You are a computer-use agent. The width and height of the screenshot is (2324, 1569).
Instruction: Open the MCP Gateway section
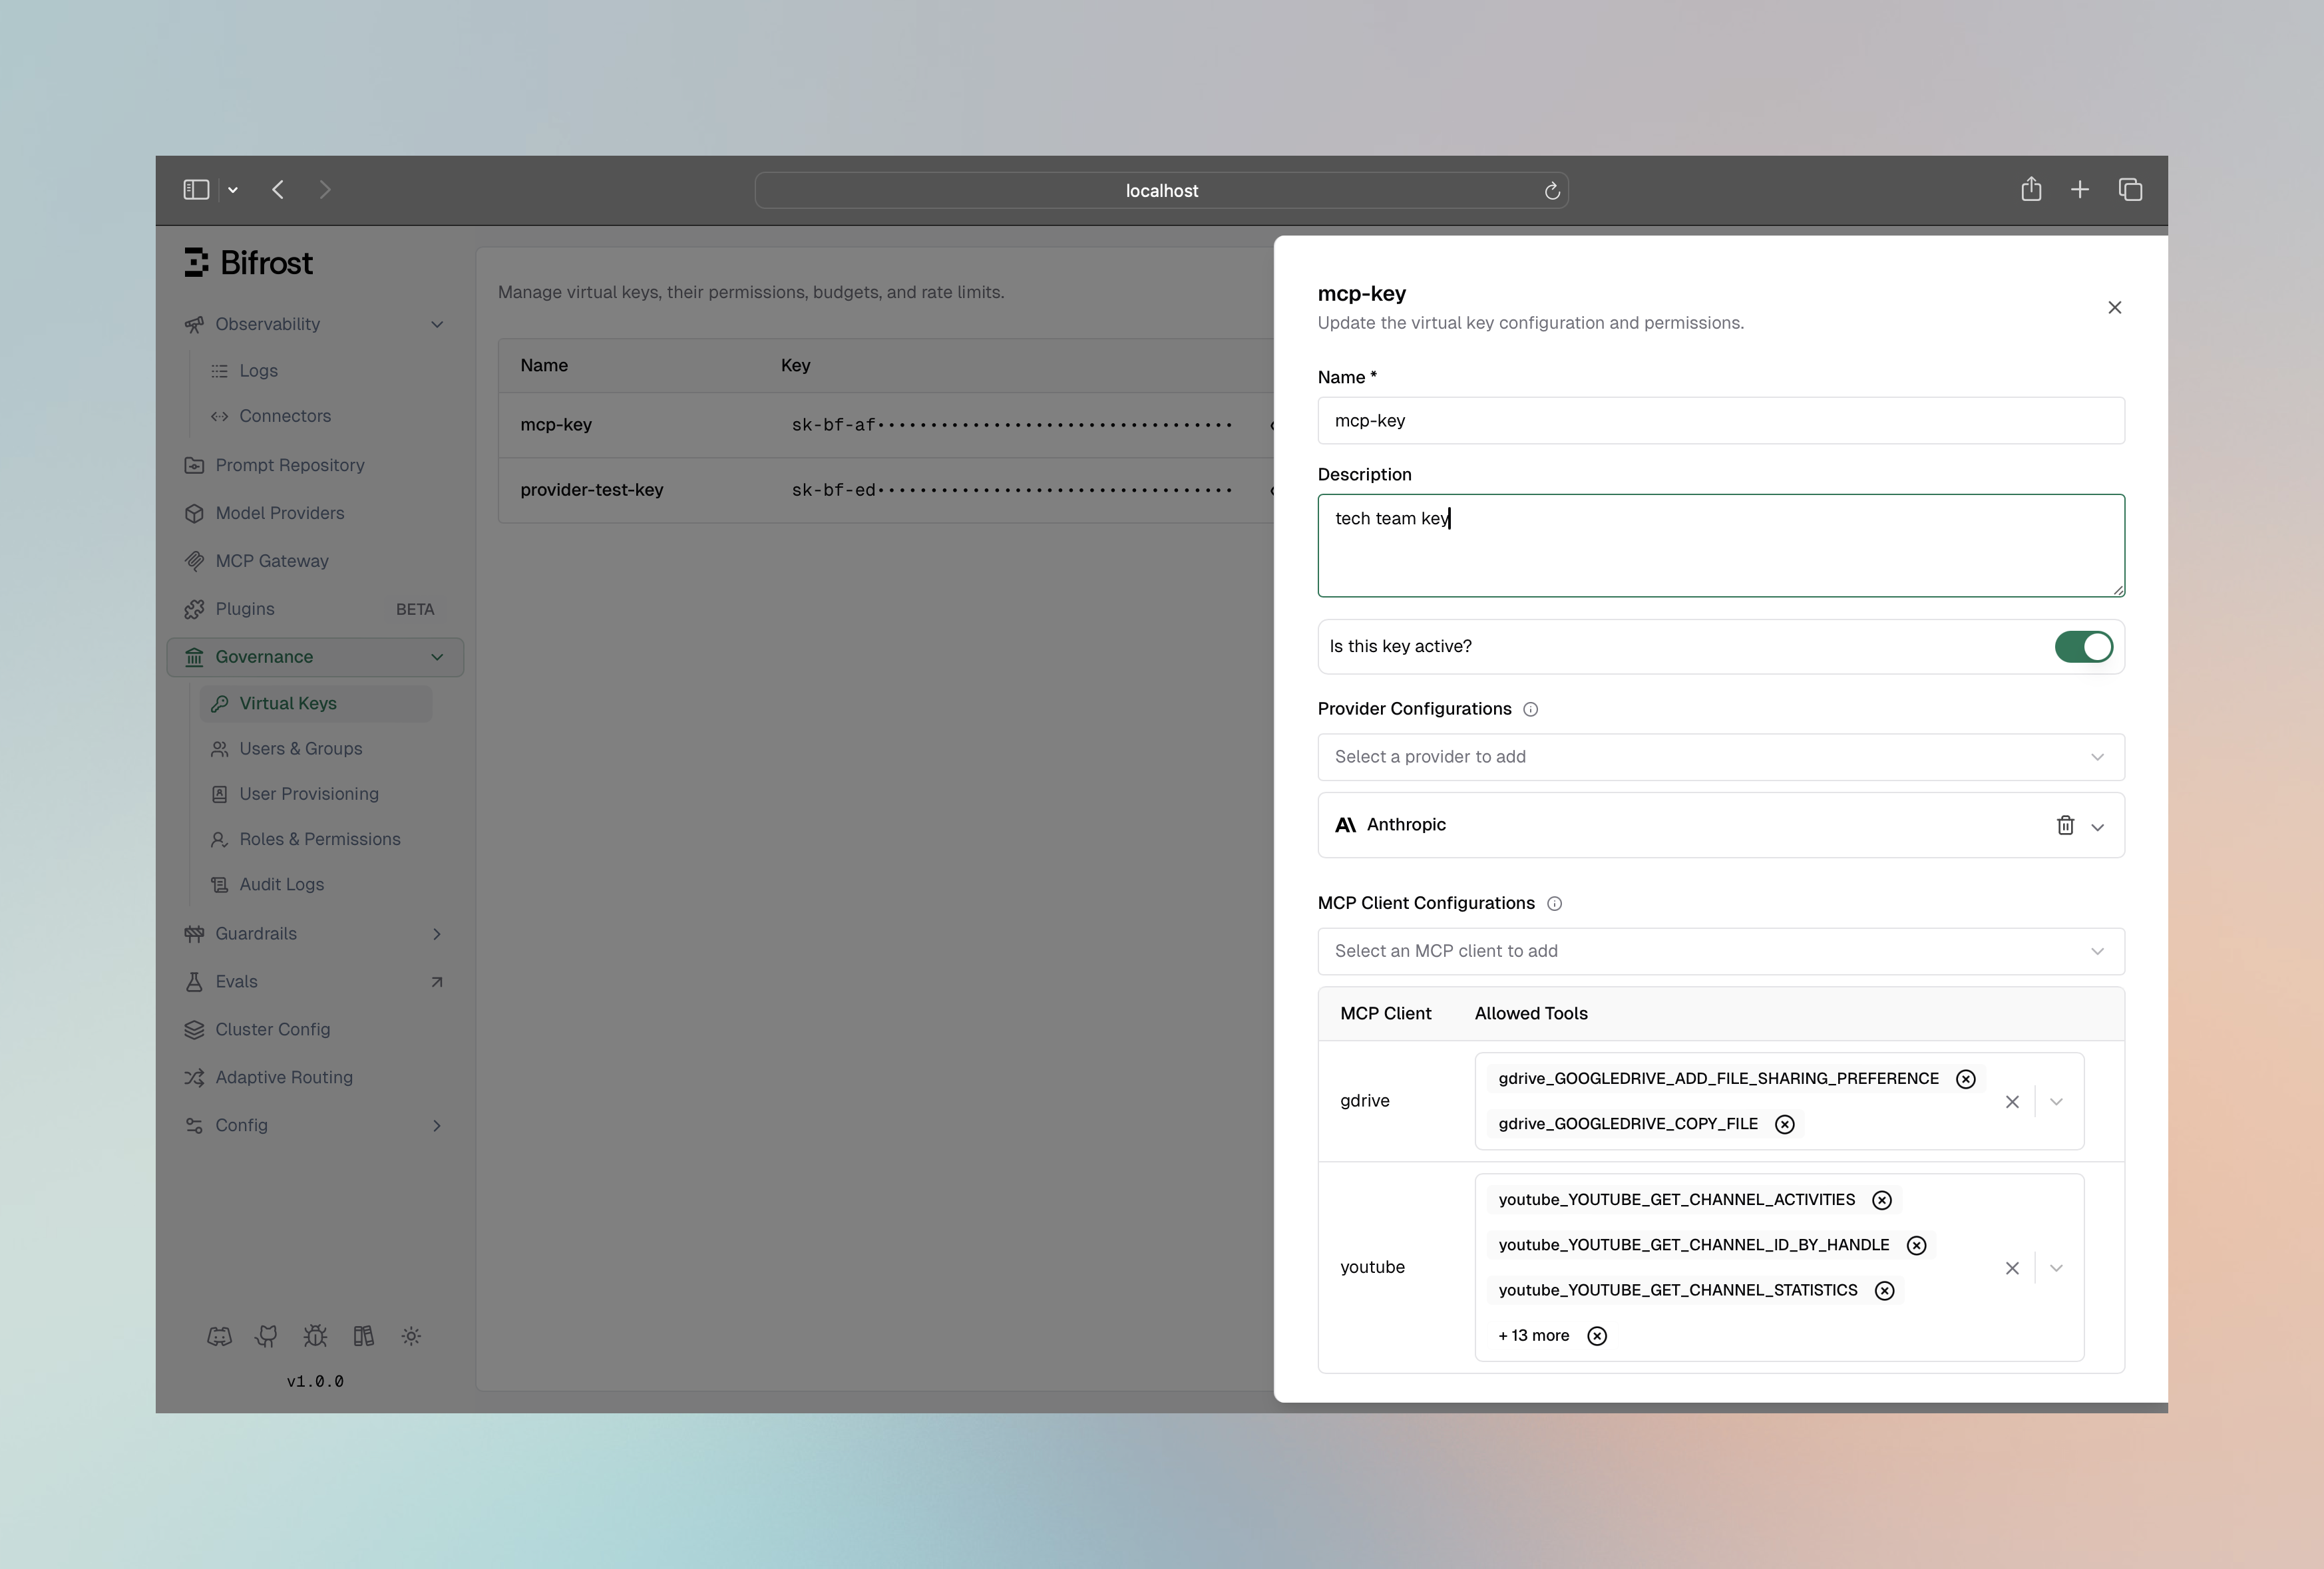click(x=272, y=560)
